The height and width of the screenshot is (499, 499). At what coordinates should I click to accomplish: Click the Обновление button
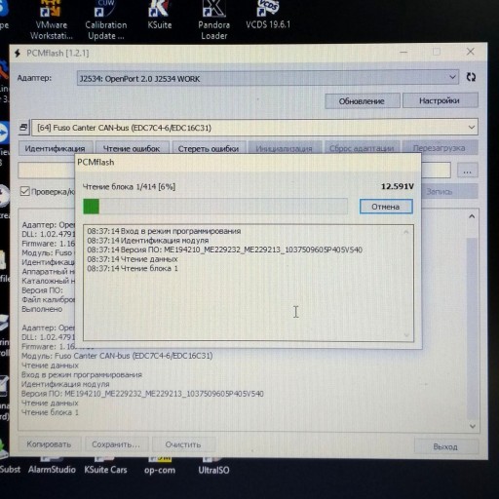tap(362, 101)
